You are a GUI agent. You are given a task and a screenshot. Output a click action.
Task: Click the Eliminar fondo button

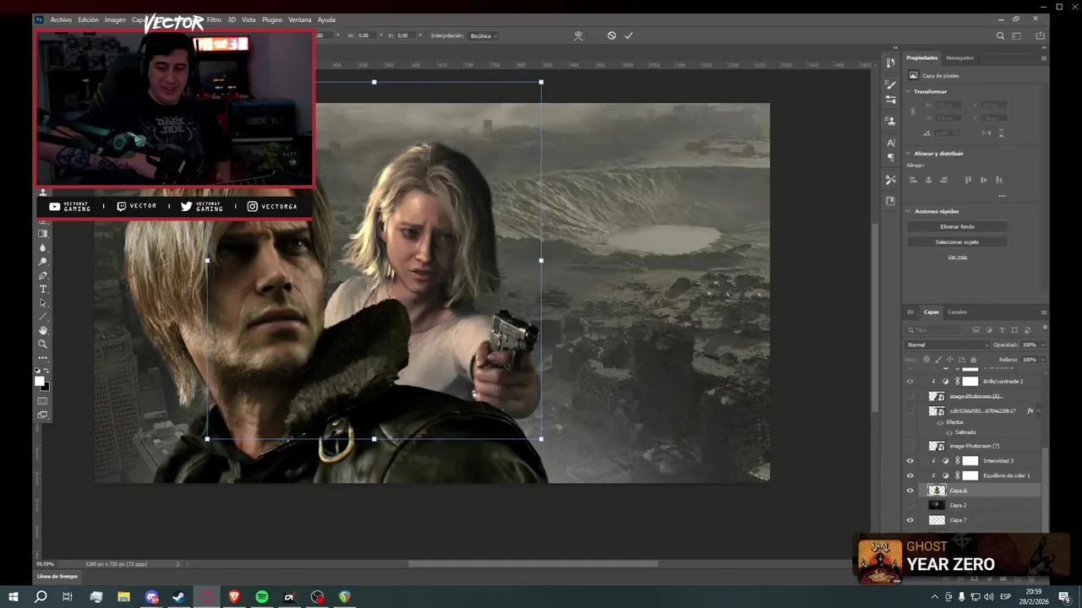[x=957, y=226]
